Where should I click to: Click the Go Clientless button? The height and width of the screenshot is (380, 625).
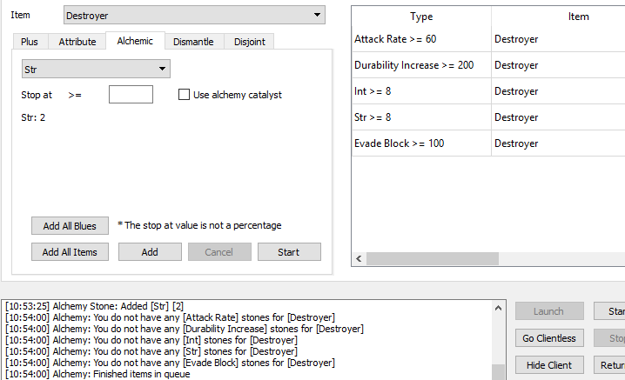click(x=548, y=338)
